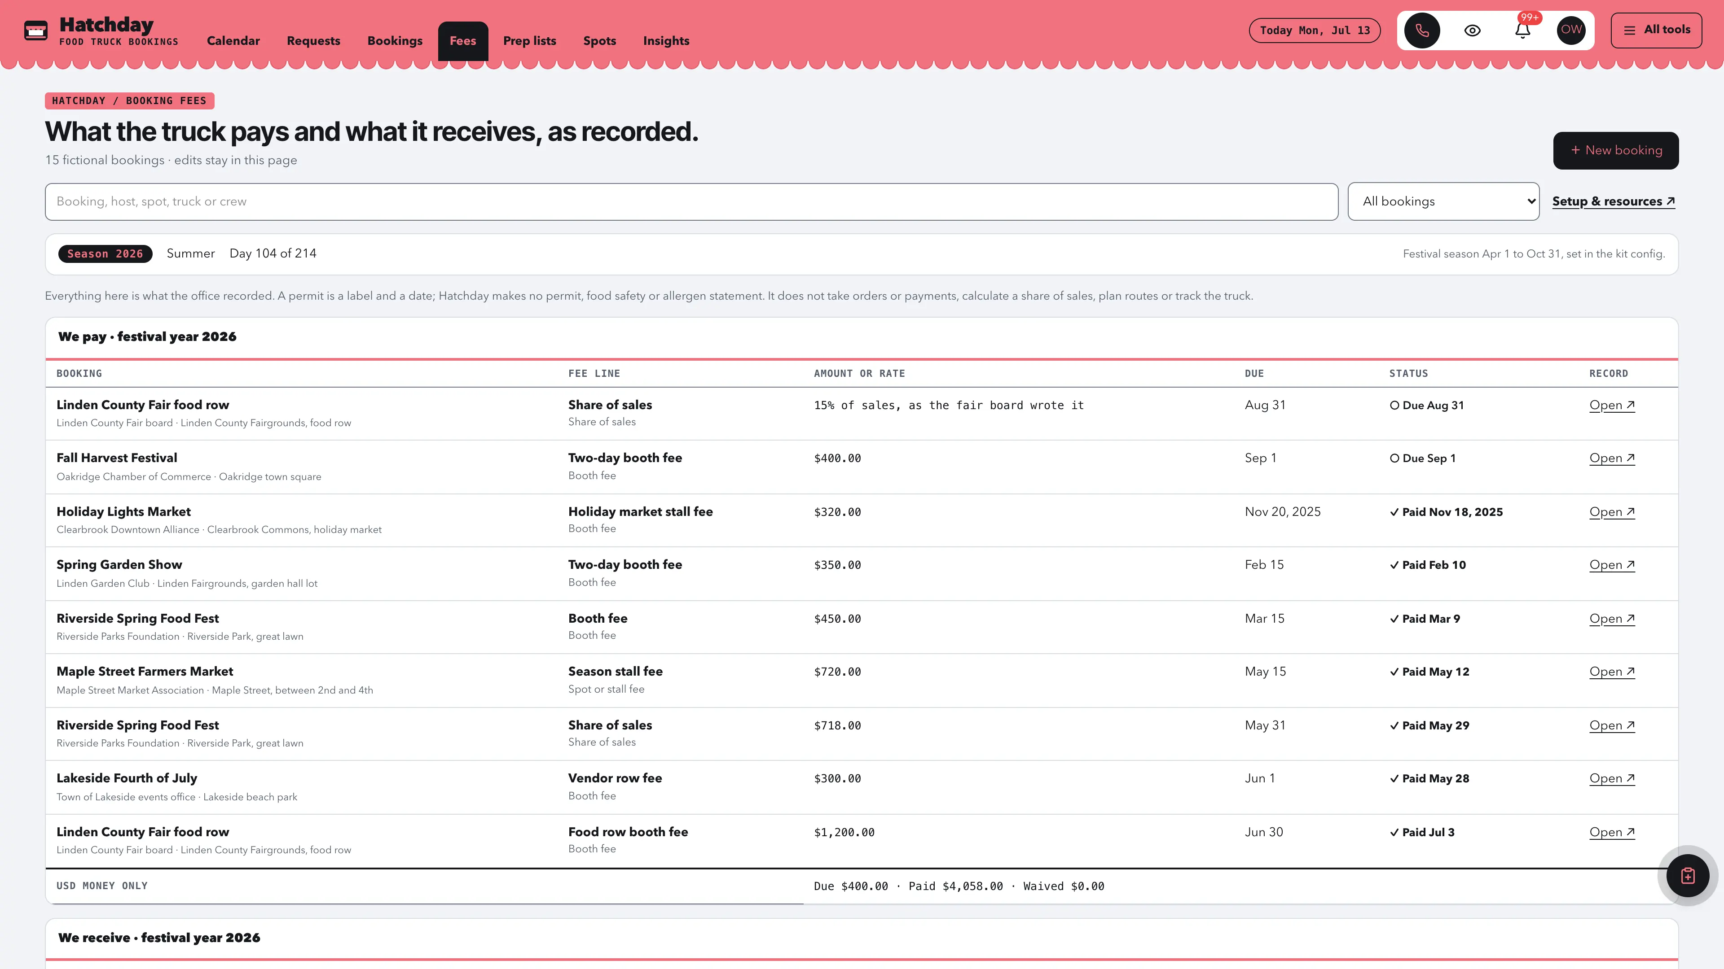Open the Setup & resources link
Screen dimensions: 1724x969
[x=1614, y=201]
